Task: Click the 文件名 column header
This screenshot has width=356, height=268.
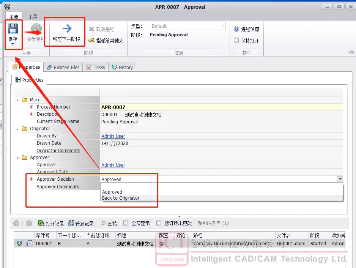Action: 292,235
